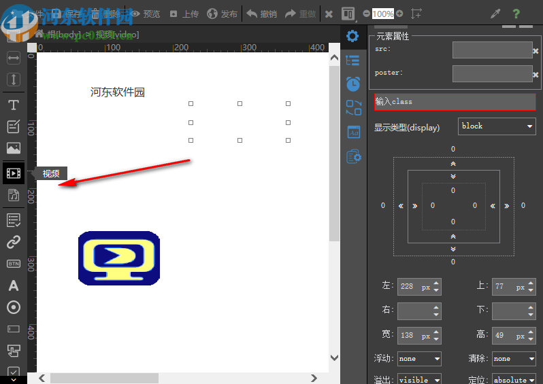Click the 上 top value 77 field
Image resolution: width=543 pixels, height=384 pixels.
[514, 287]
